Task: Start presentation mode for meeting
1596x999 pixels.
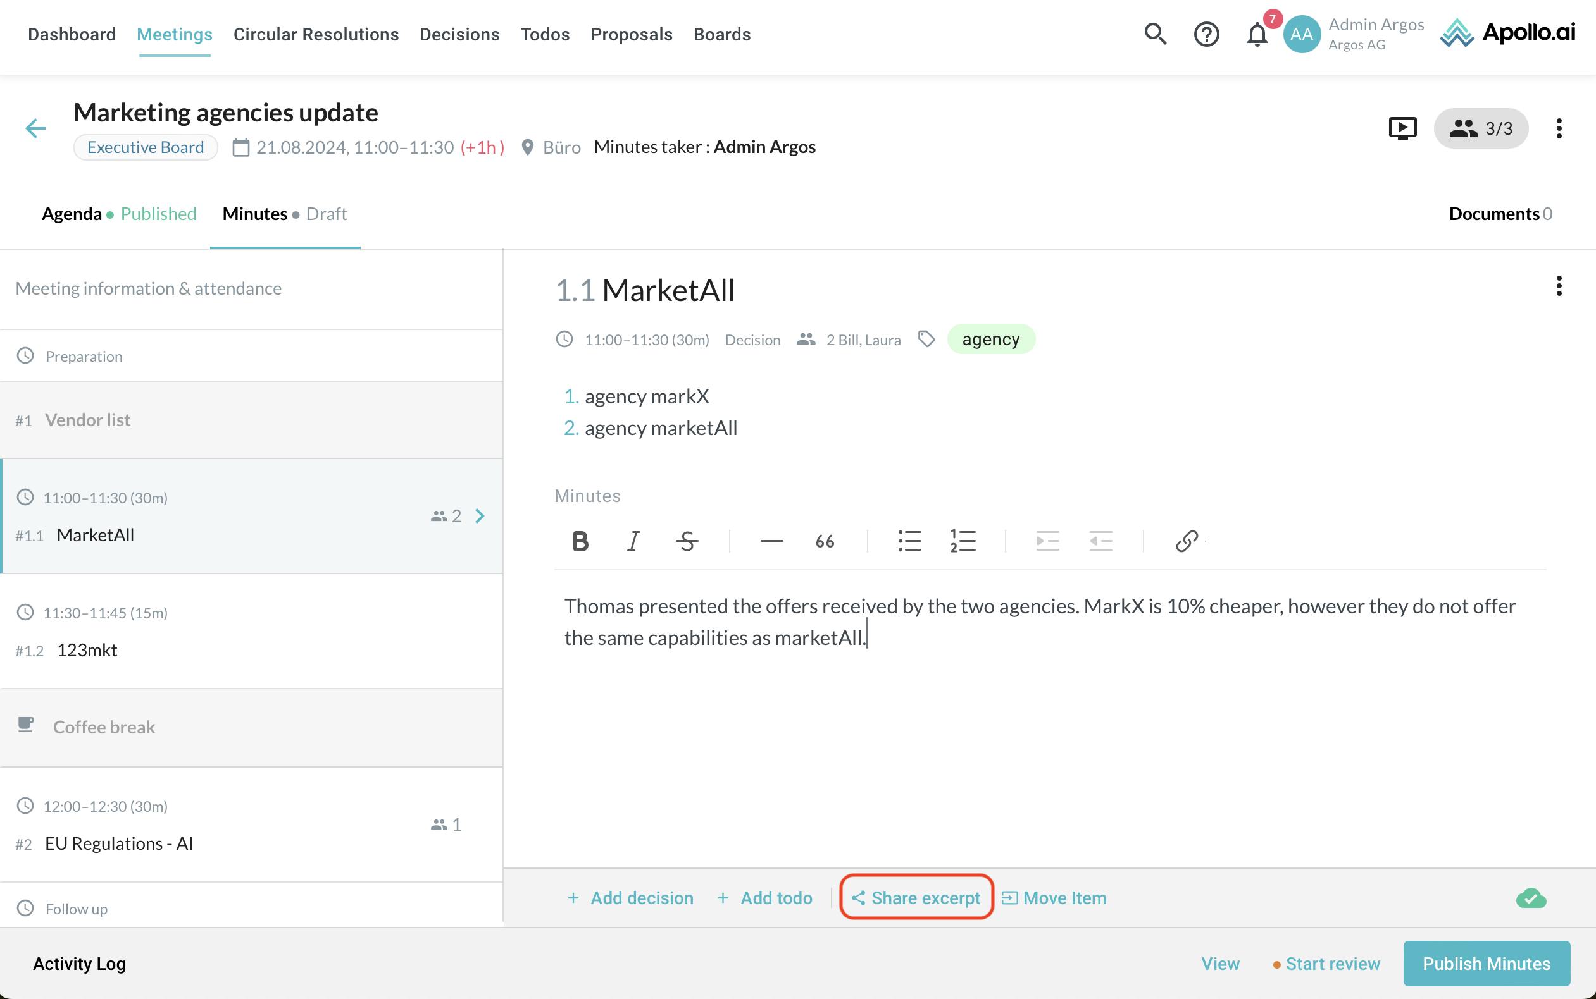Action: click(x=1402, y=128)
